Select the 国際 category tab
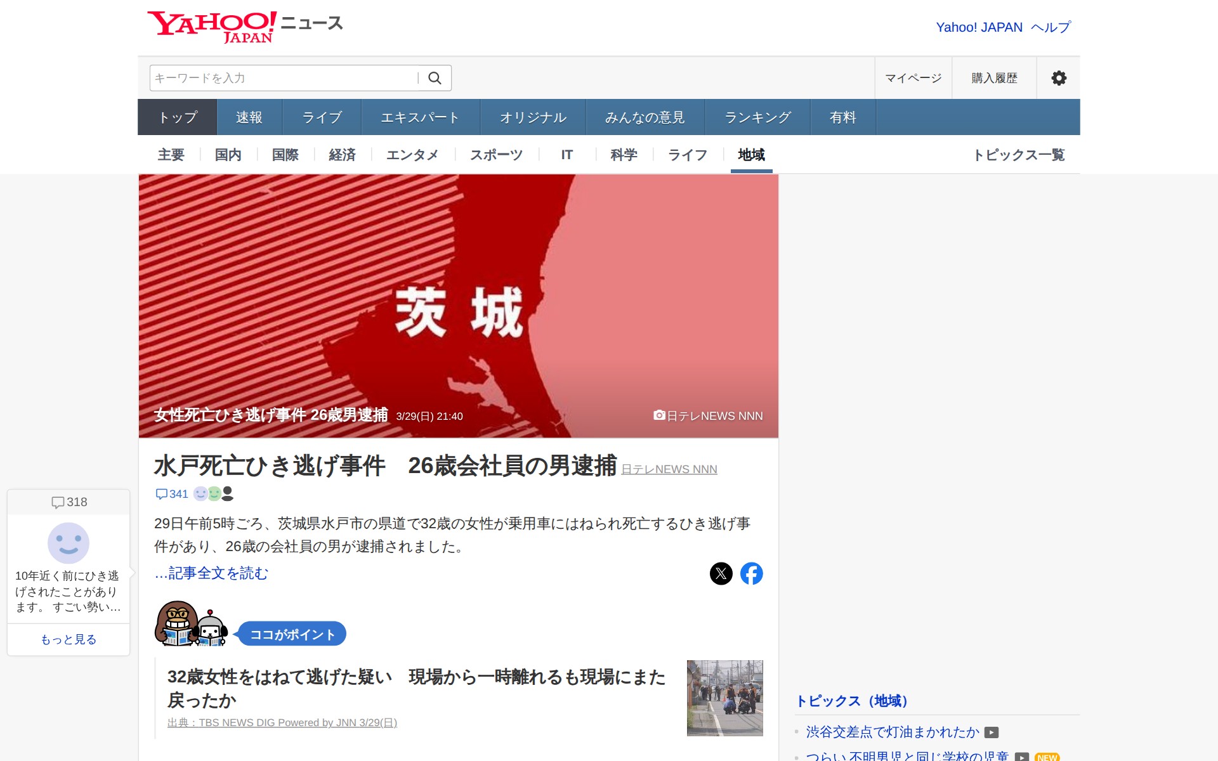The width and height of the screenshot is (1218, 761). [285, 155]
